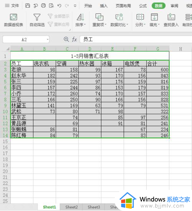Switch to the Sheet3 tab

94,207
